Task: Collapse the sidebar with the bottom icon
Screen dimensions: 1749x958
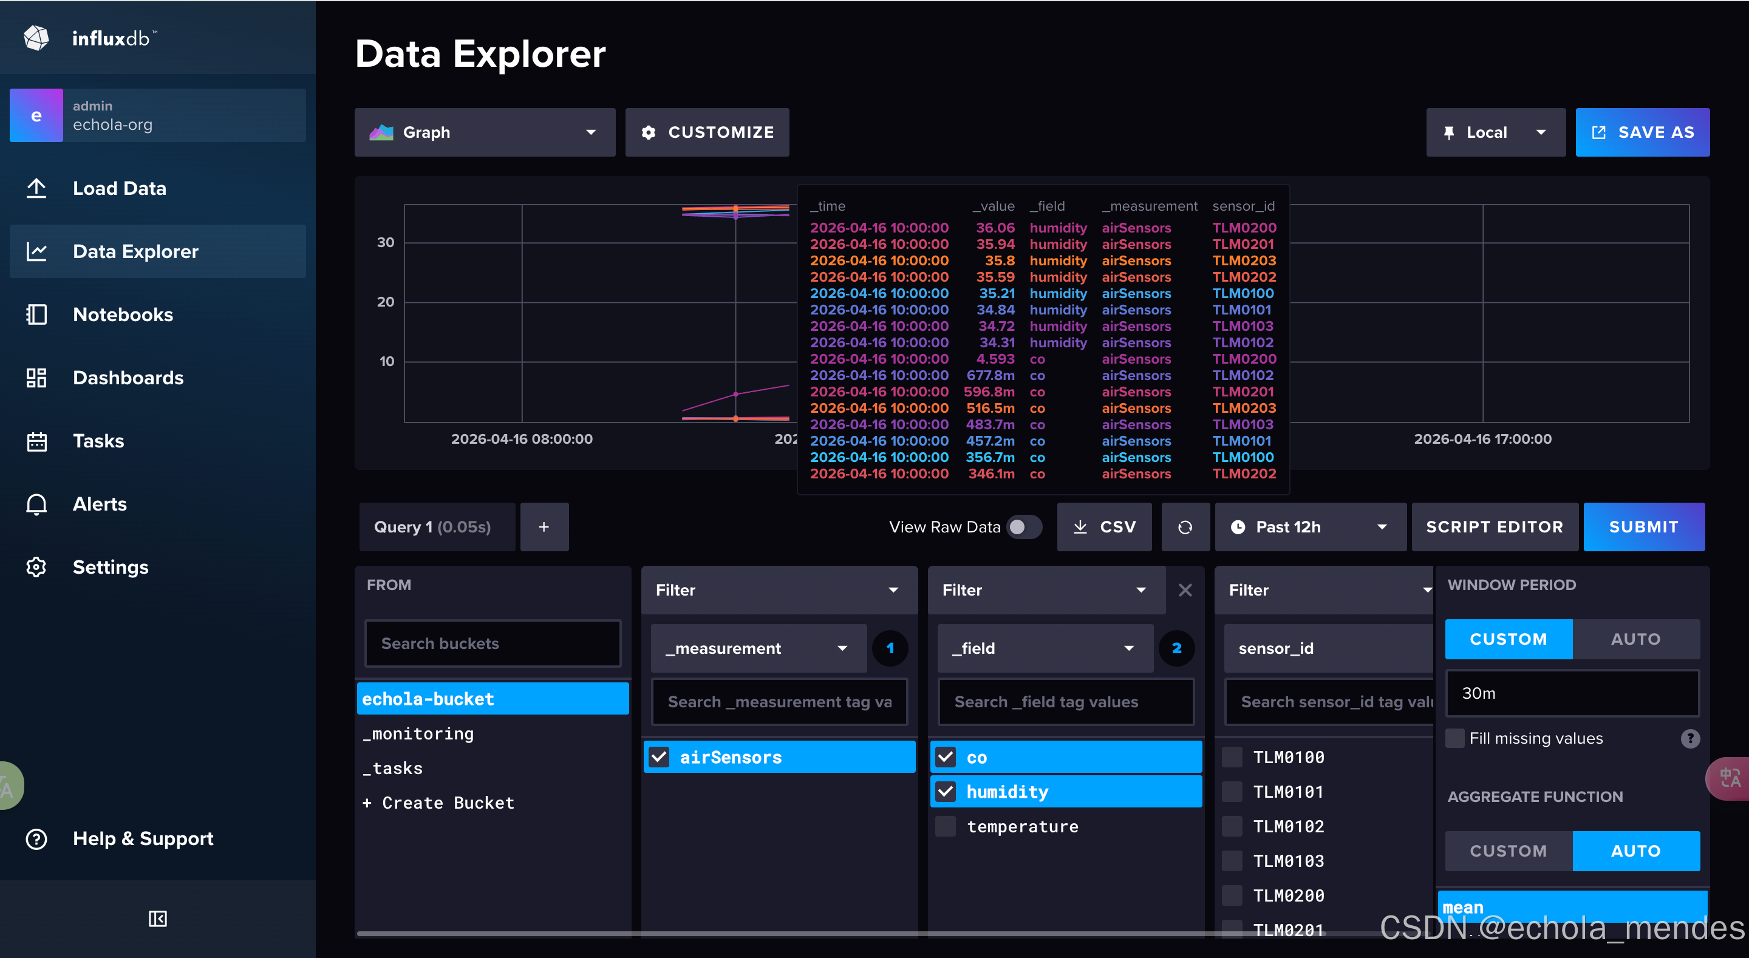Action: 157,919
